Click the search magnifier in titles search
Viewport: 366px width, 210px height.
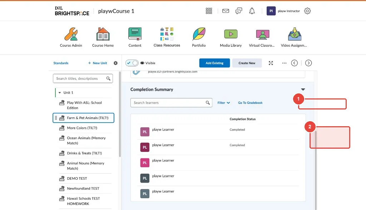pyautogui.click(x=108, y=78)
